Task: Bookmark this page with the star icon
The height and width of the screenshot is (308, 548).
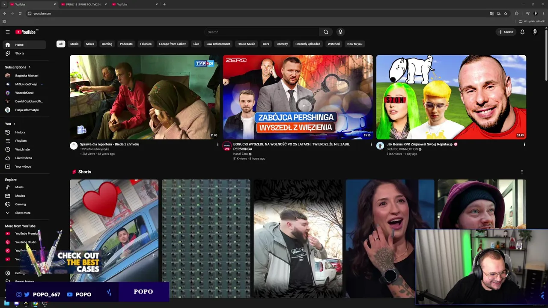Action: [x=506, y=13]
